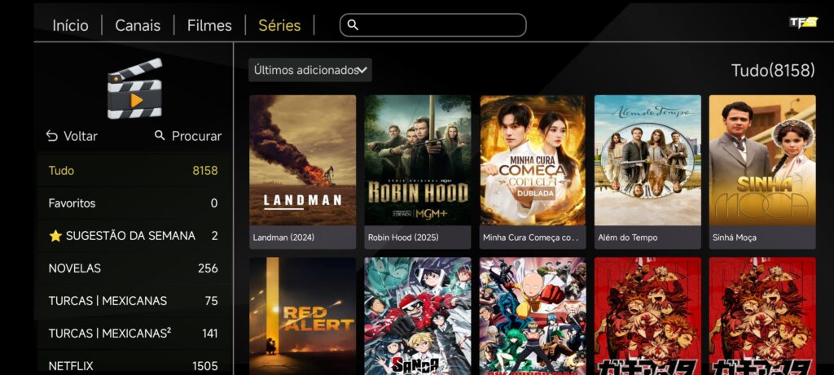Viewport: 834px width, 375px height.
Task: Click the clapperboard series icon
Action: click(x=134, y=88)
